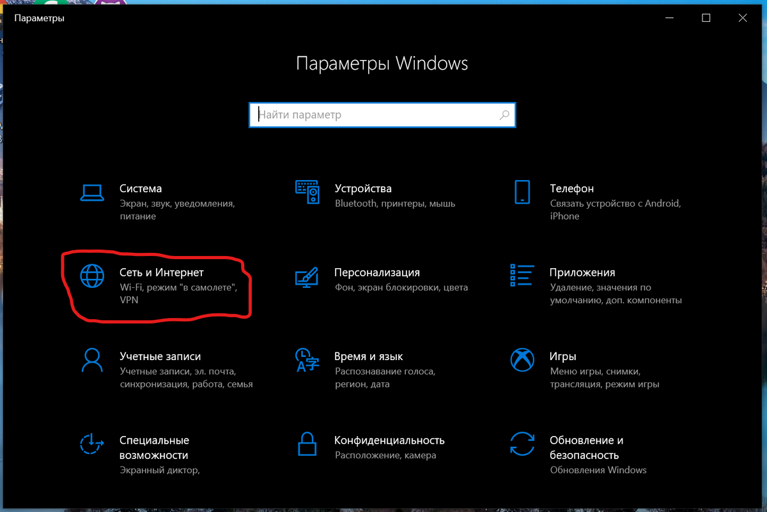
Task: Open the Персонализация settings label
Action: click(x=377, y=273)
